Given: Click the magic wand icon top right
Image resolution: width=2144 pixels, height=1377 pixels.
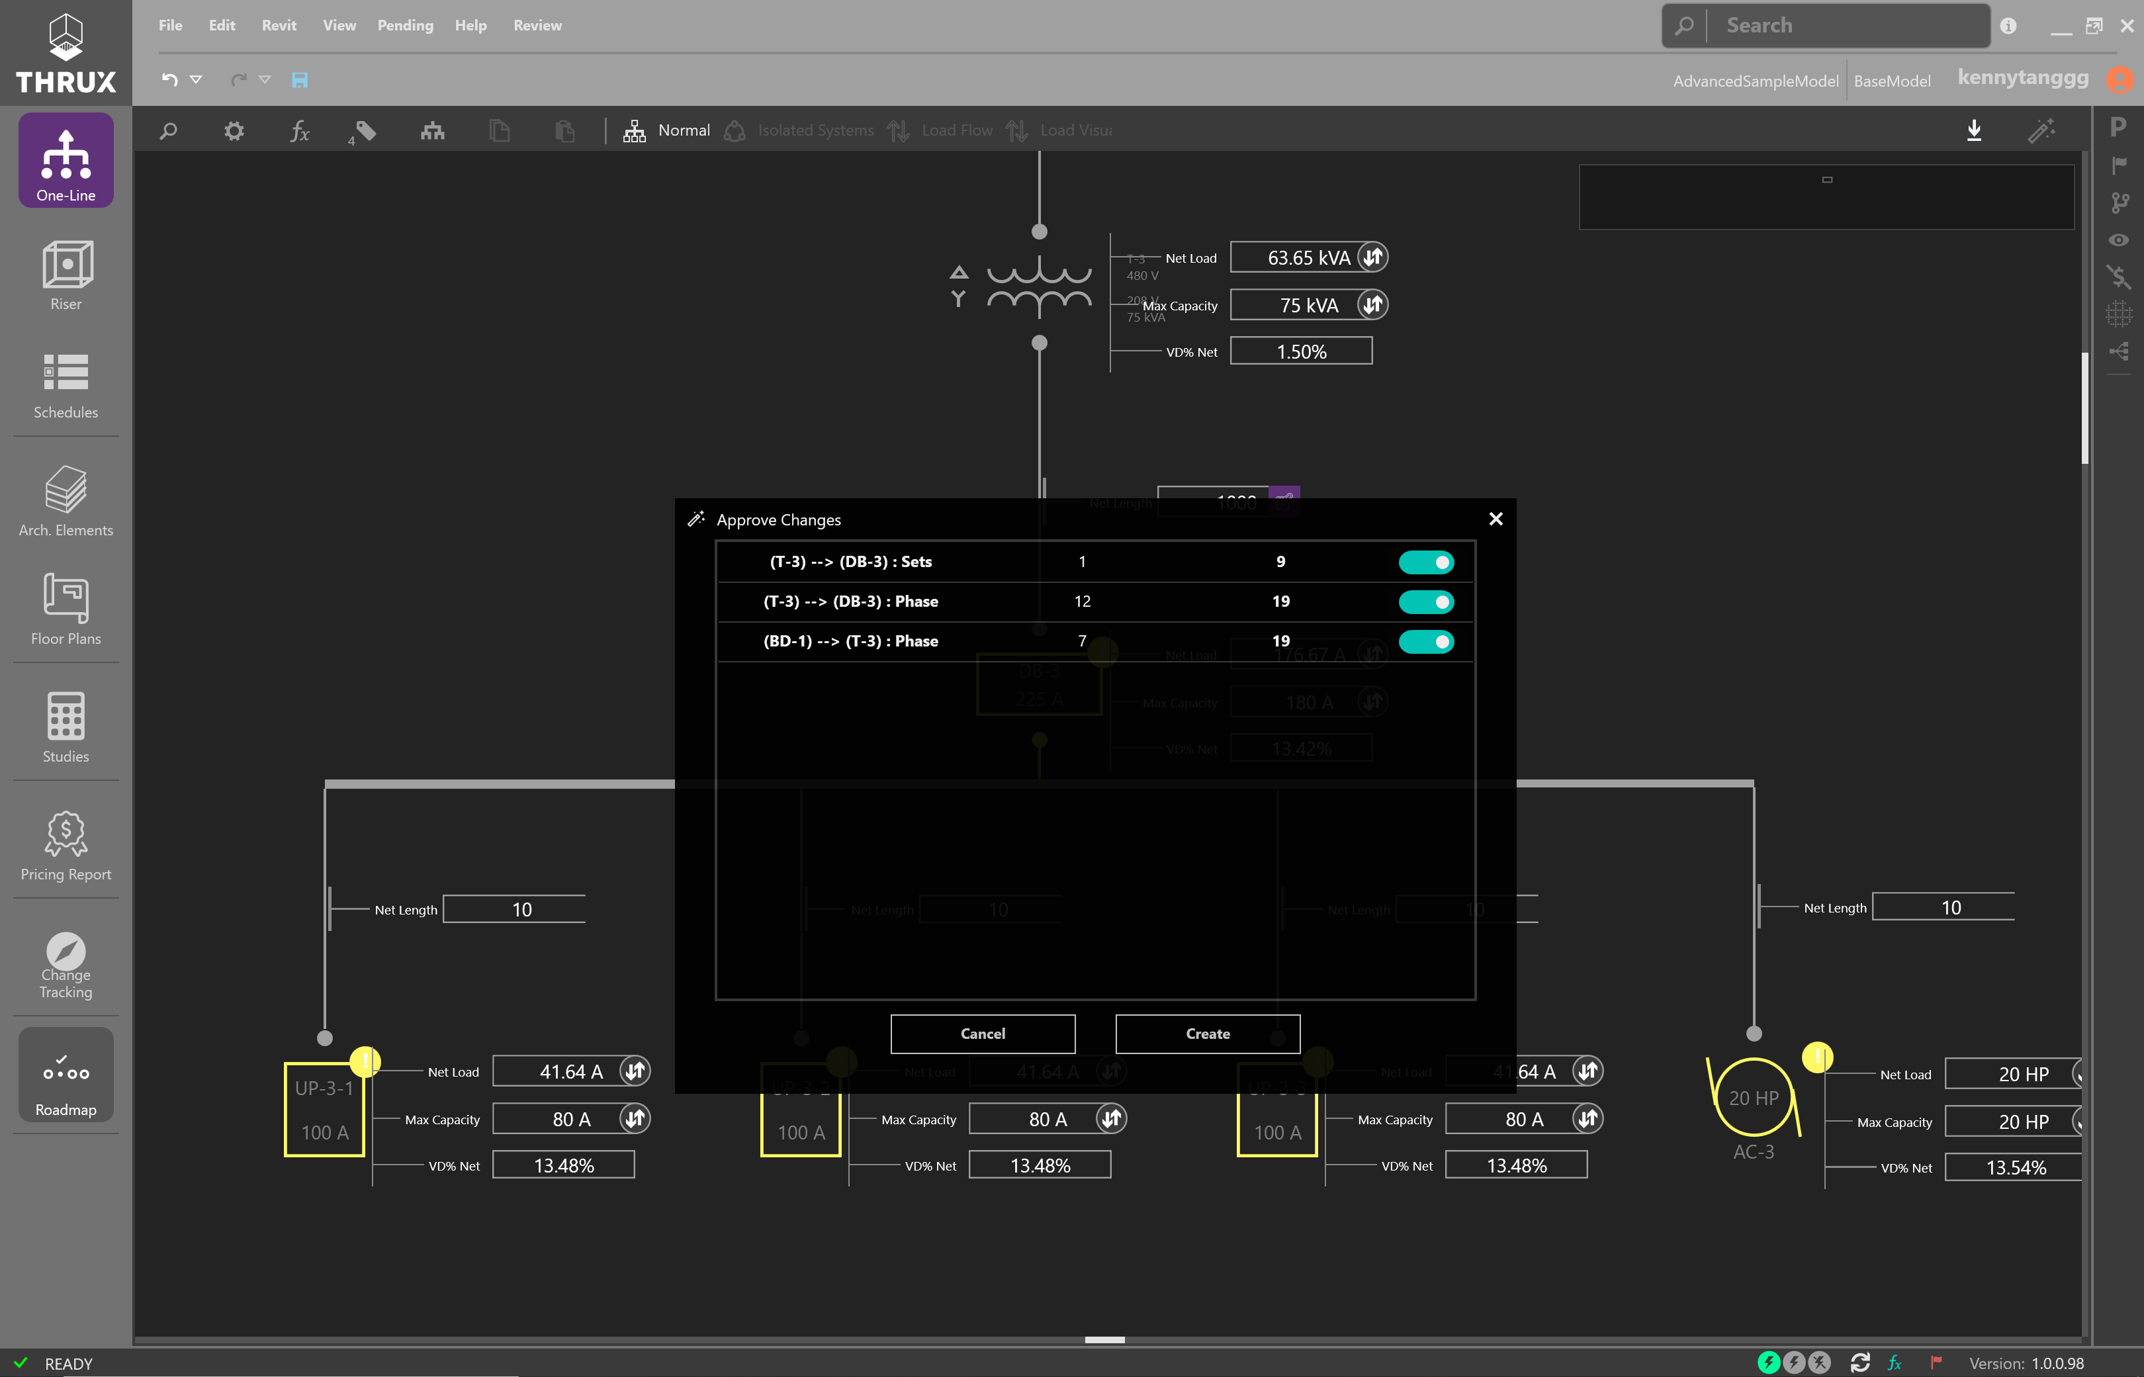Looking at the screenshot, I should 2041,130.
